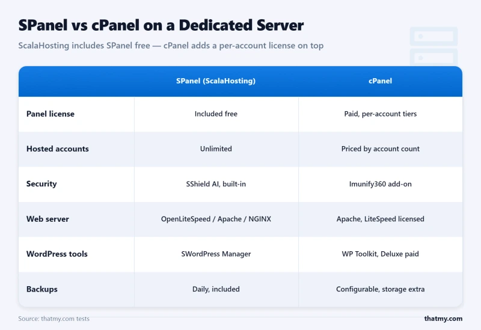Viewport: 481px width, 330px height.
Task: Click the 'Unlimited' cell
Action: (x=216, y=148)
